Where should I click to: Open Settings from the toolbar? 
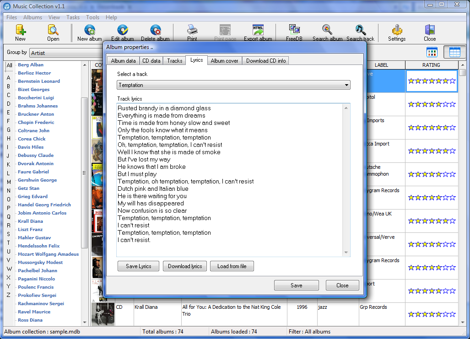(x=397, y=32)
